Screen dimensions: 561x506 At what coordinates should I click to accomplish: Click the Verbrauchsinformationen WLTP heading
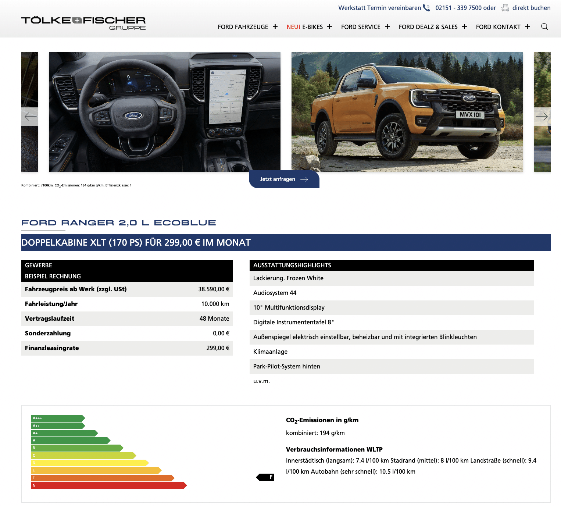(334, 449)
